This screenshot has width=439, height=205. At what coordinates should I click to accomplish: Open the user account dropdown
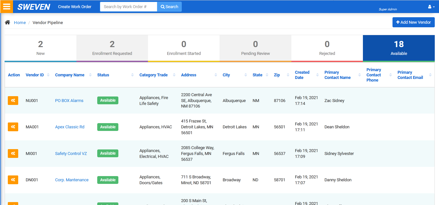[x=431, y=6]
